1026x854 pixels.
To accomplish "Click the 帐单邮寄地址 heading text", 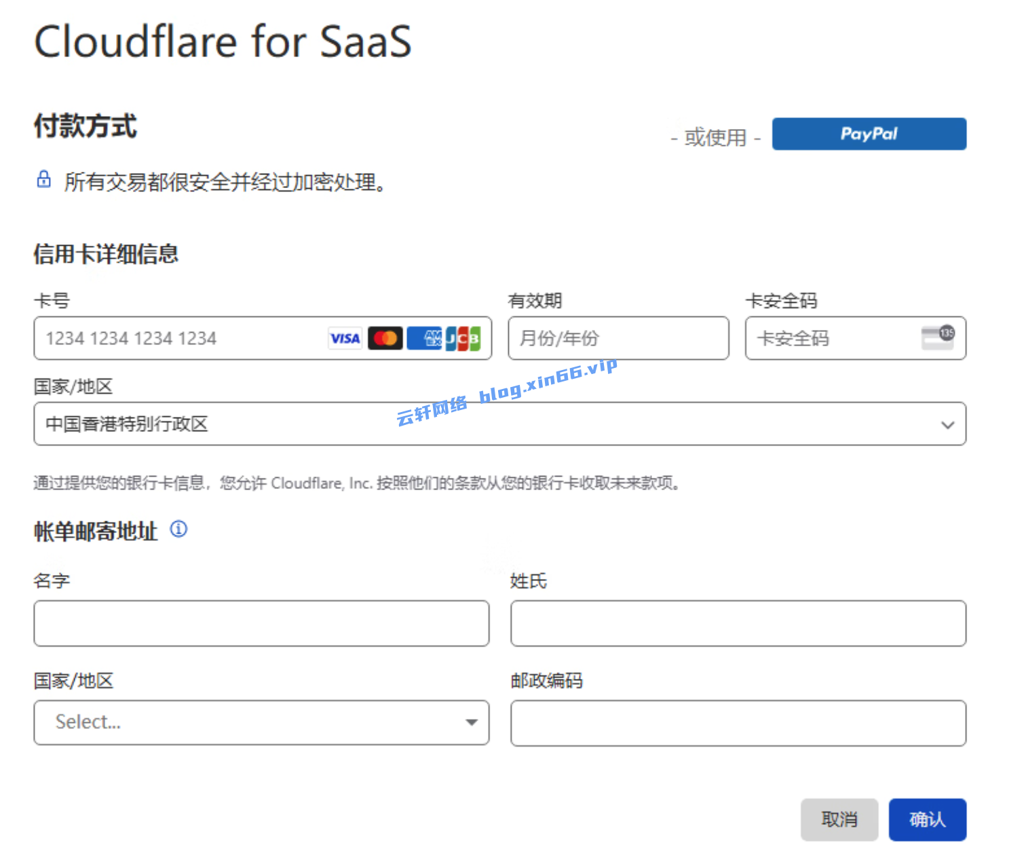I will tap(96, 531).
